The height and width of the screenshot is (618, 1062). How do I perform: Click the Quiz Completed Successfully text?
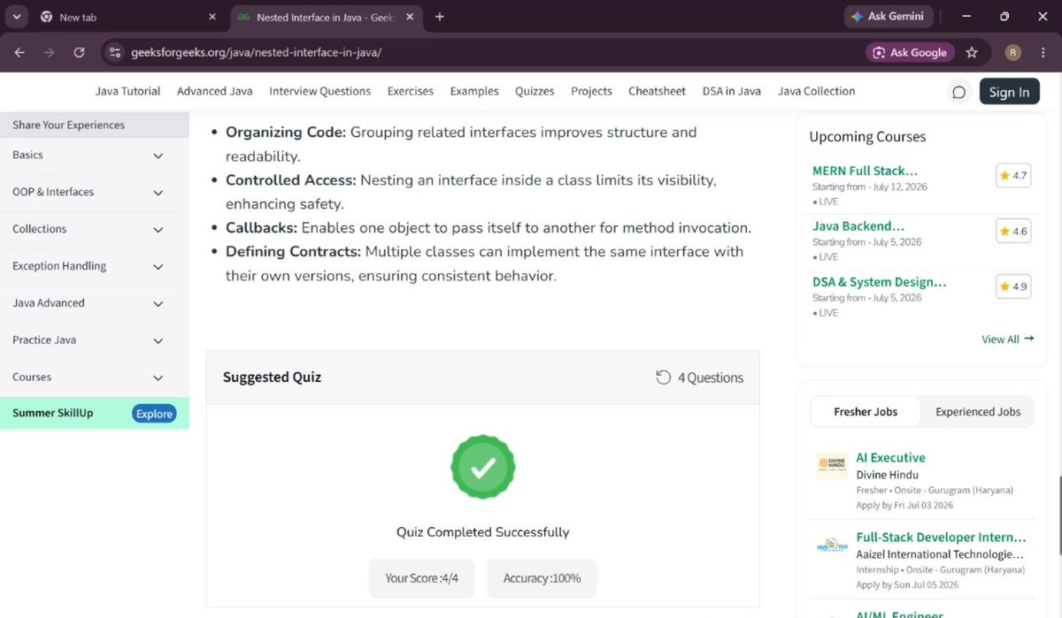coord(482,532)
